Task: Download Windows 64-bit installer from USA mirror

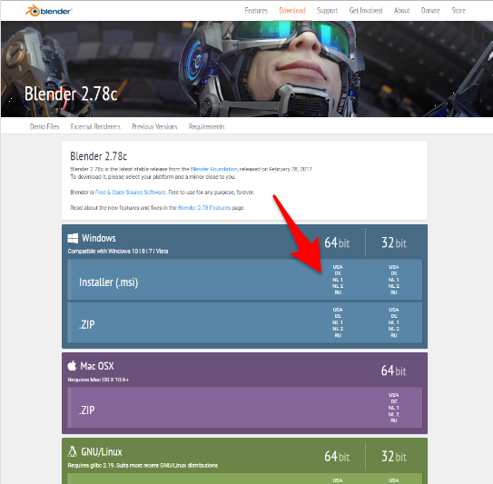Action: [x=338, y=267]
